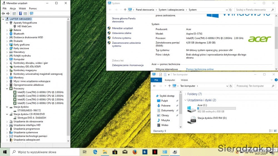Click the Back arrow in Device Manager toolbar
The image size is (278, 156).
click(x=3, y=13)
